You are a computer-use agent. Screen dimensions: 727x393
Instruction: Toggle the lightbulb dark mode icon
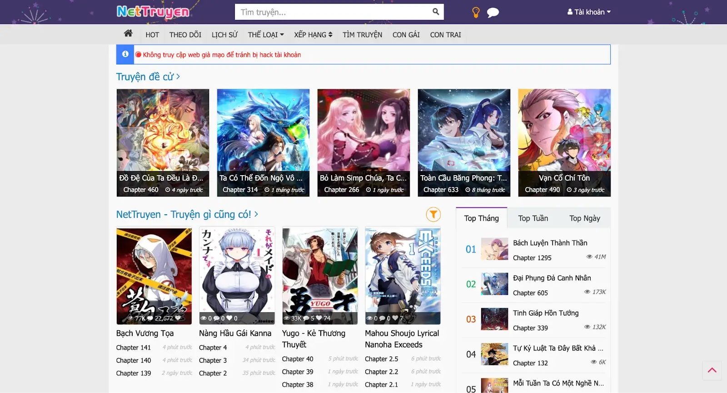[x=476, y=12]
